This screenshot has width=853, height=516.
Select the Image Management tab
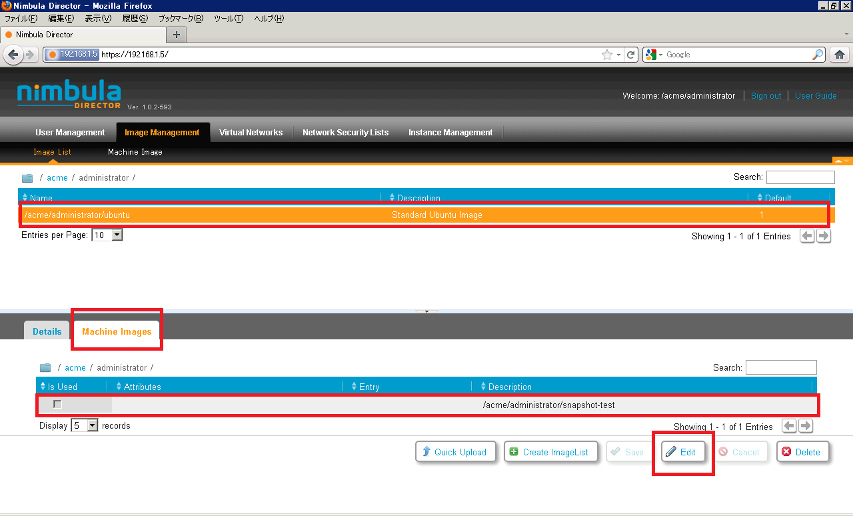(x=162, y=133)
